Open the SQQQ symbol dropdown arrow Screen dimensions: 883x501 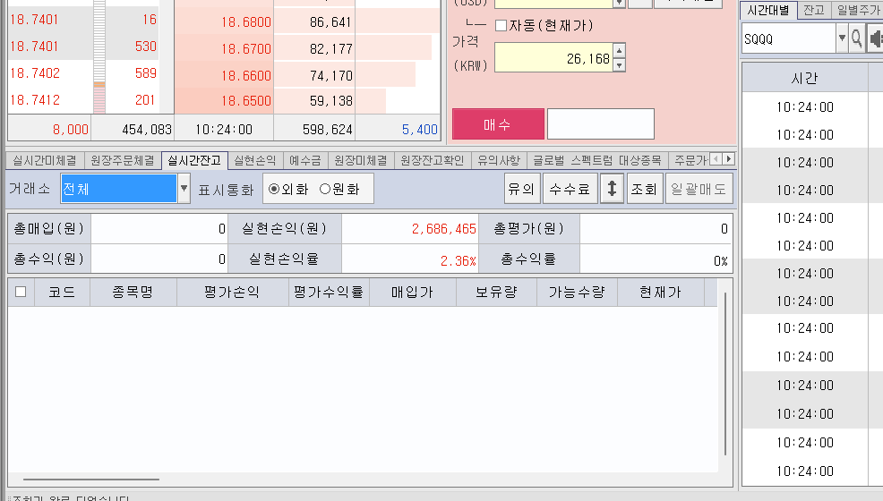tap(841, 38)
